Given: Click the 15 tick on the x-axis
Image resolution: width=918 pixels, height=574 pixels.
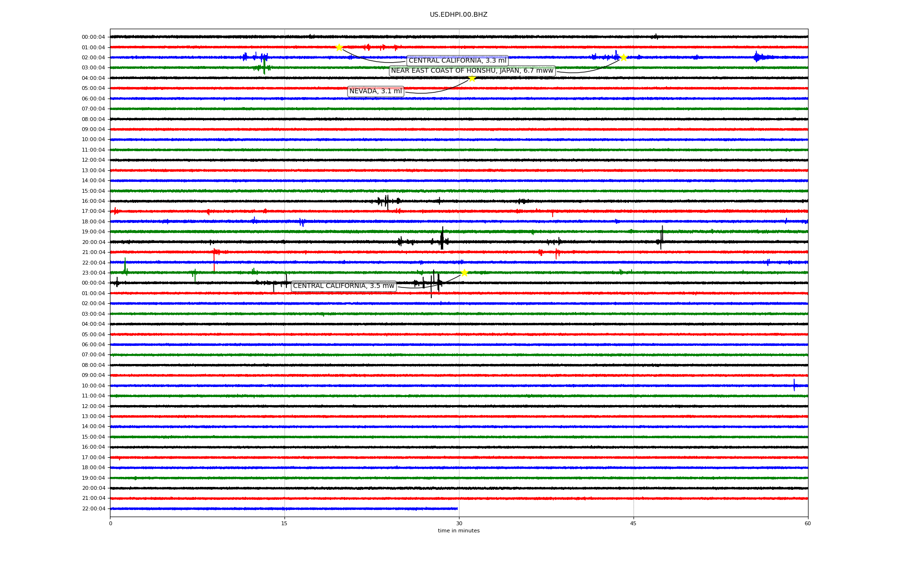Looking at the screenshot, I should (x=284, y=523).
